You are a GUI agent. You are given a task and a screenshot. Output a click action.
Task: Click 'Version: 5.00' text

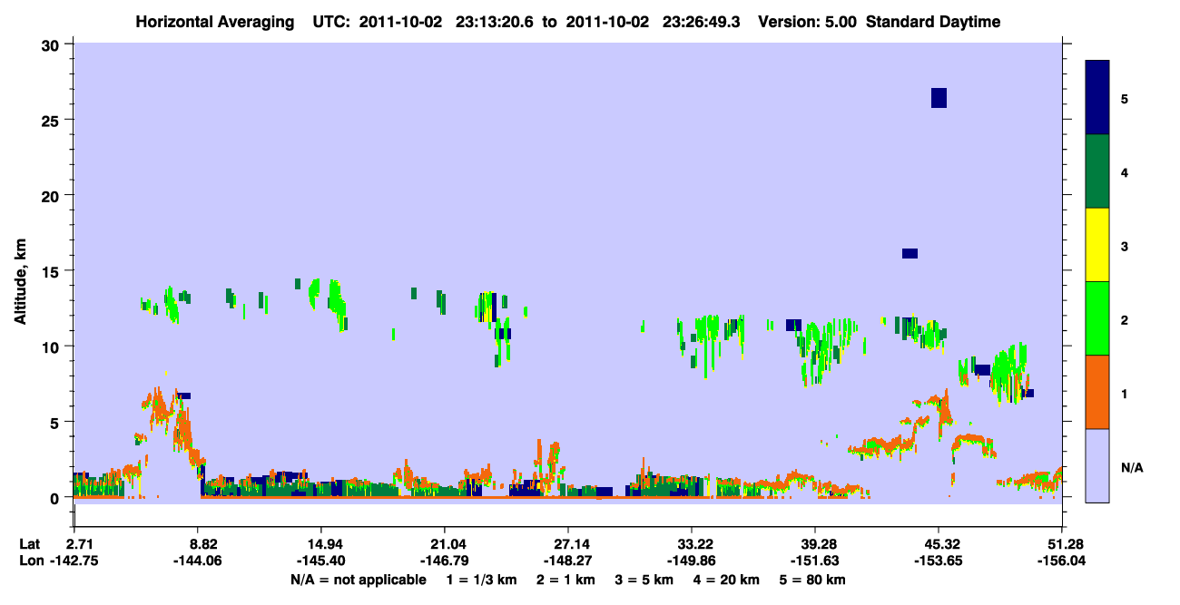click(807, 22)
